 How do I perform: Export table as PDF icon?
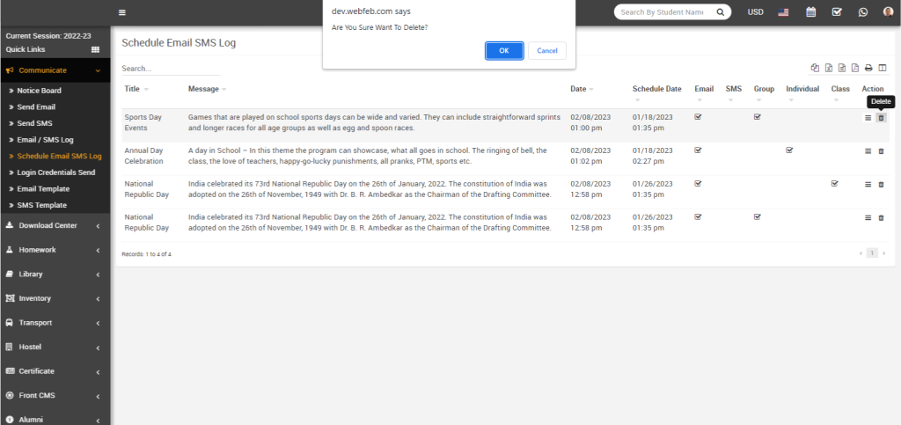tap(854, 68)
